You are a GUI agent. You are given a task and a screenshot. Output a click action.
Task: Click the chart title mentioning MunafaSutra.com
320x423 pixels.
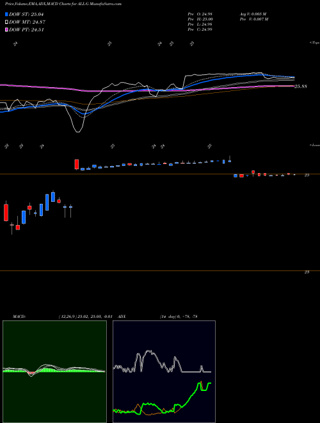pos(63,4)
